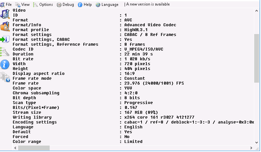Click the 'High@L3.1' profile value

point(136,30)
